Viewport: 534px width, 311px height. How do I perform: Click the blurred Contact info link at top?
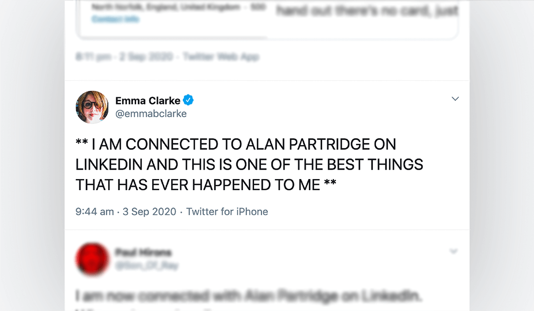[115, 19]
